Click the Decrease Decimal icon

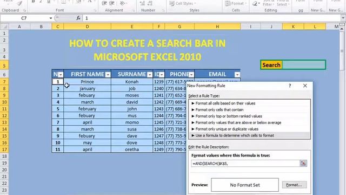[150, 3]
